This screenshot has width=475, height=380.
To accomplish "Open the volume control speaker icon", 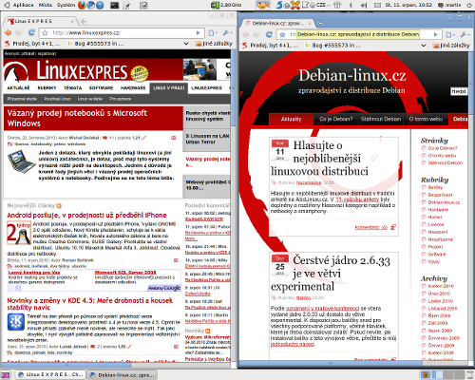I will [364, 5].
